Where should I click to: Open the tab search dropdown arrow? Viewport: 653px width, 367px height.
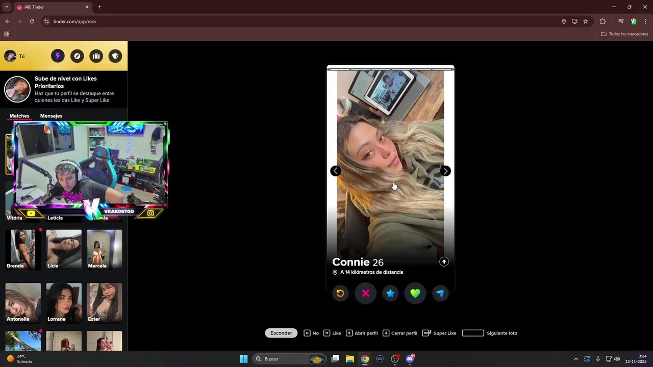point(7,7)
